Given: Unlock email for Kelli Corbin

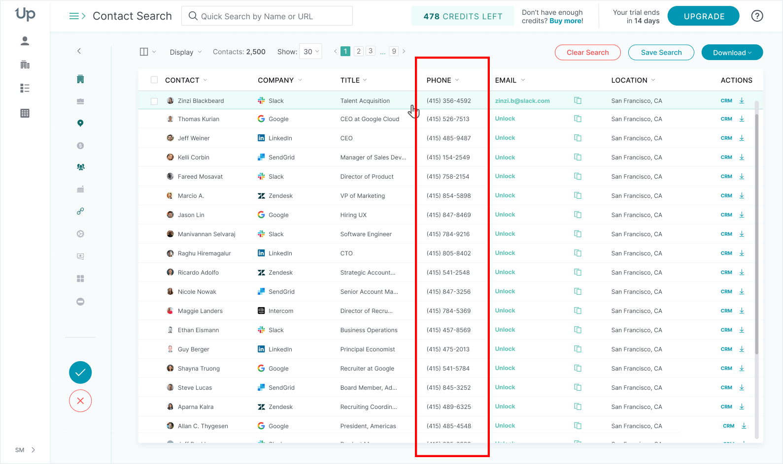Looking at the screenshot, I should coord(505,157).
